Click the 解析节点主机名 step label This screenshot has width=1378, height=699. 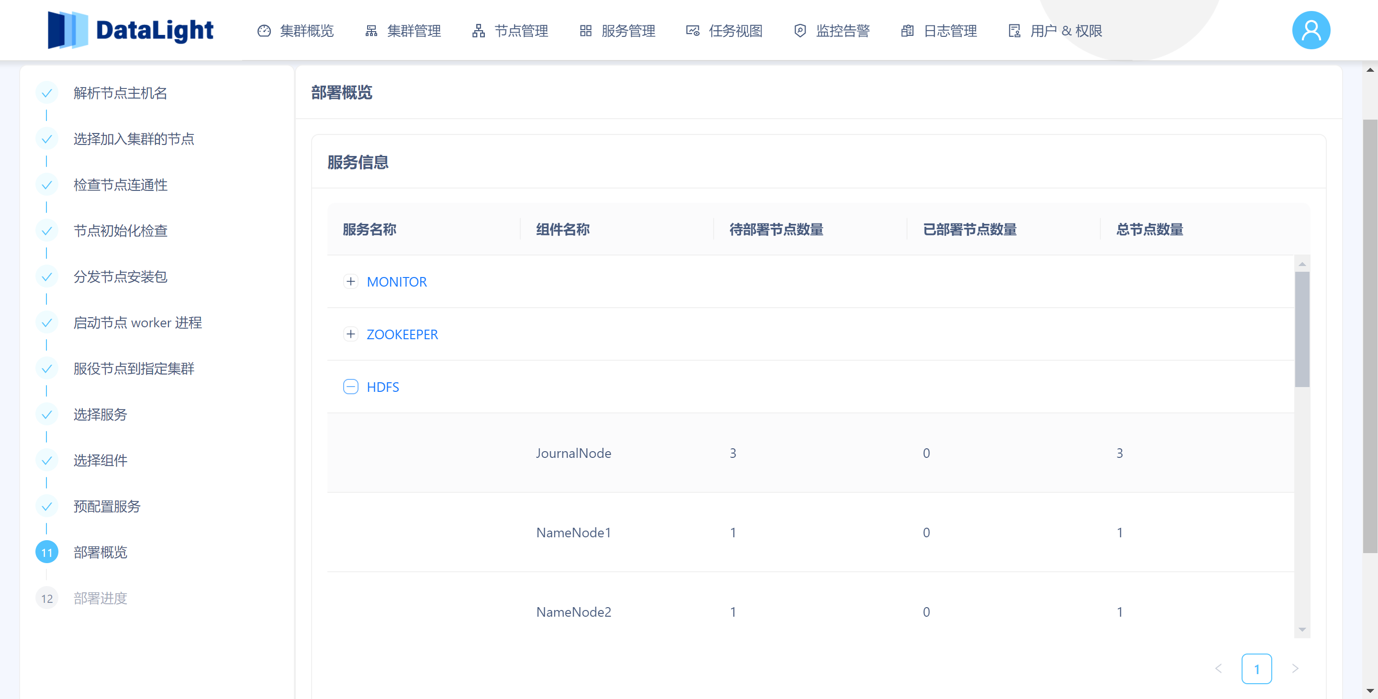tap(120, 93)
